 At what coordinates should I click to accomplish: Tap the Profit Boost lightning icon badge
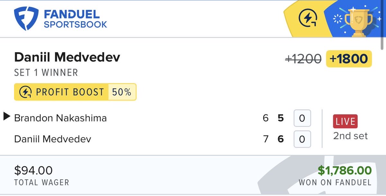25,92
